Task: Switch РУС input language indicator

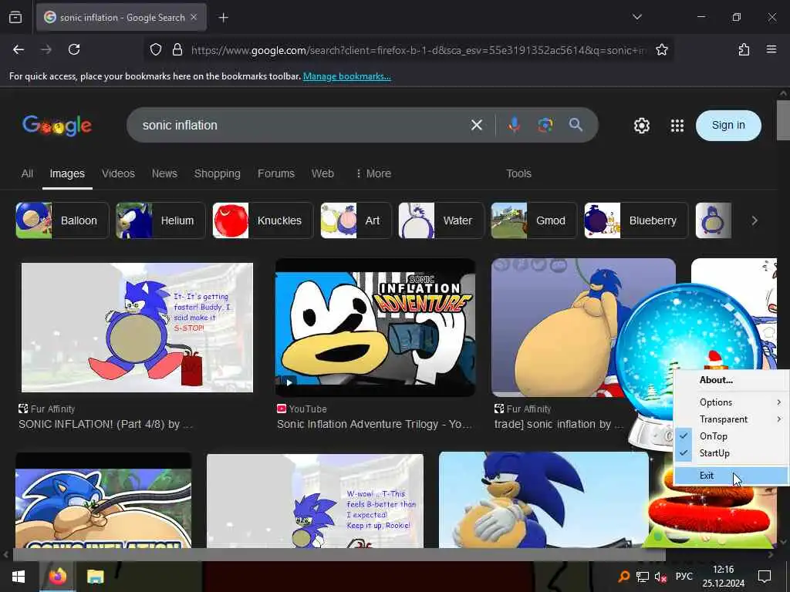Action: point(684,577)
